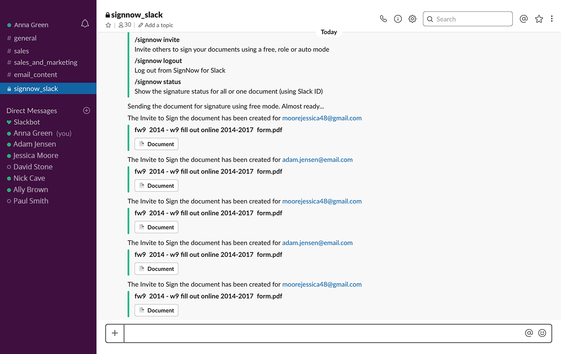Click the first Document button
Image resolution: width=561 pixels, height=354 pixels.
click(x=156, y=144)
